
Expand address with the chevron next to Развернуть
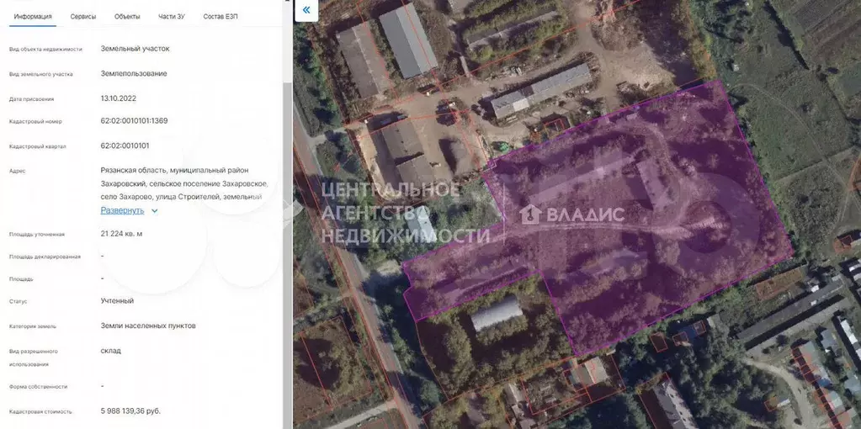click(154, 210)
